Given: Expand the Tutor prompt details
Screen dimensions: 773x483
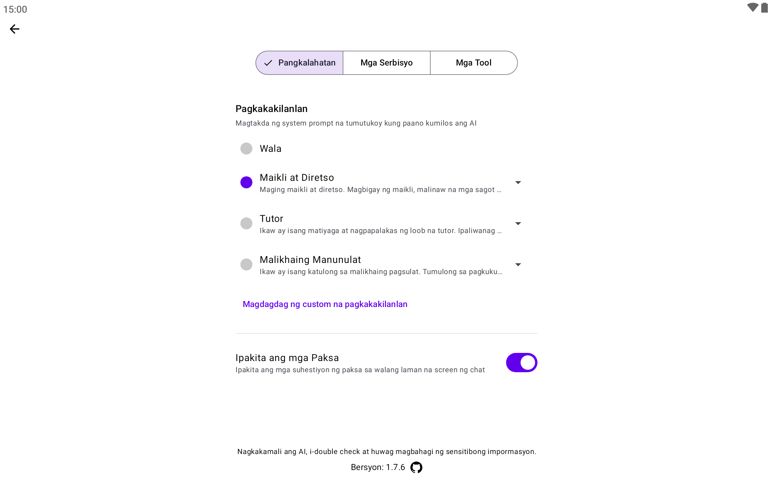Looking at the screenshot, I should (x=518, y=224).
